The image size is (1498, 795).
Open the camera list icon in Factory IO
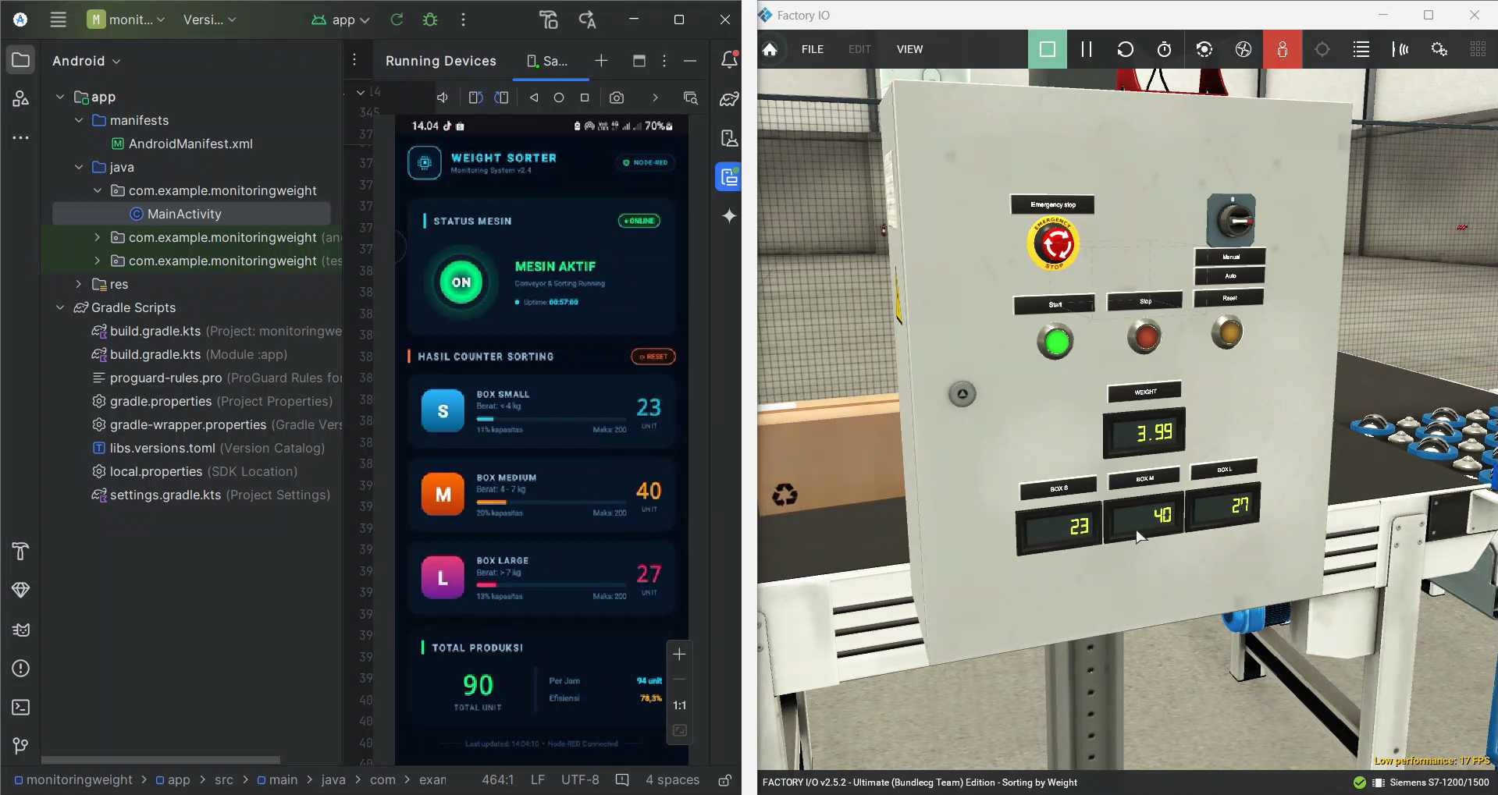point(1361,49)
